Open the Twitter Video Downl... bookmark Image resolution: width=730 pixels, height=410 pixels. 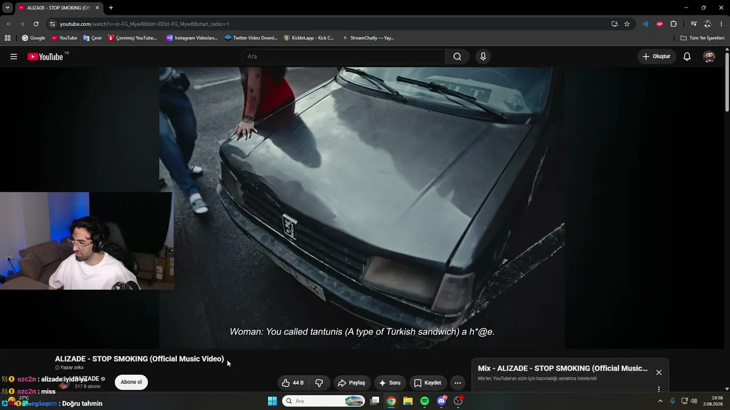pyautogui.click(x=251, y=38)
